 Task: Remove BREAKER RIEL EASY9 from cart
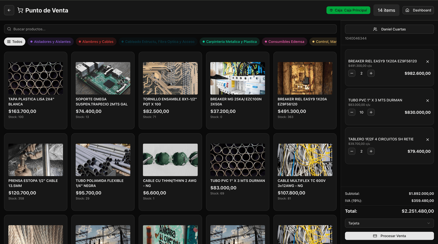427,62
